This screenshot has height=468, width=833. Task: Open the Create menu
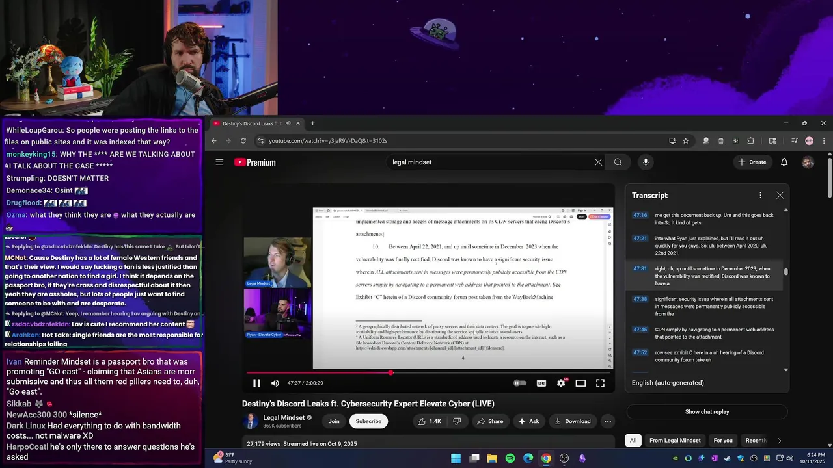coord(753,162)
